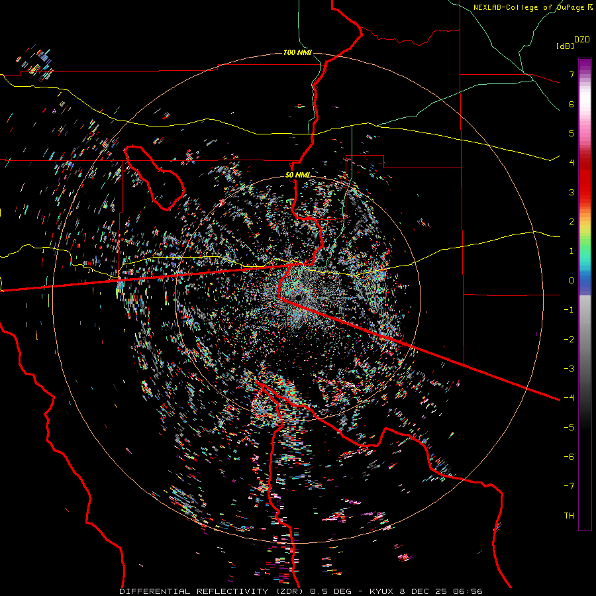This screenshot has width=596, height=596.
Task: Click the 5 value on the color scale
Action: coord(571,133)
